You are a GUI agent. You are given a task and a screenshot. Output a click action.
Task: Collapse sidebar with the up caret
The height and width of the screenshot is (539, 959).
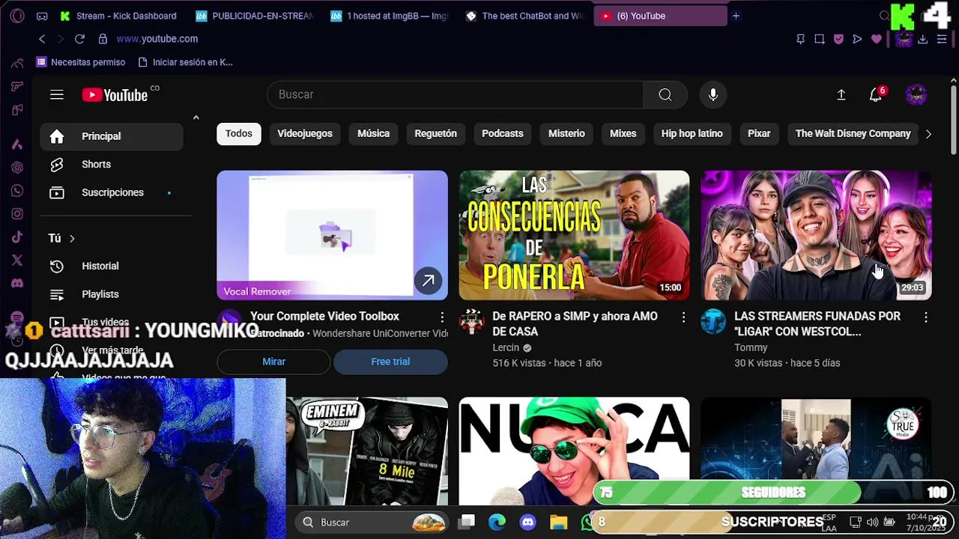pyautogui.click(x=196, y=118)
